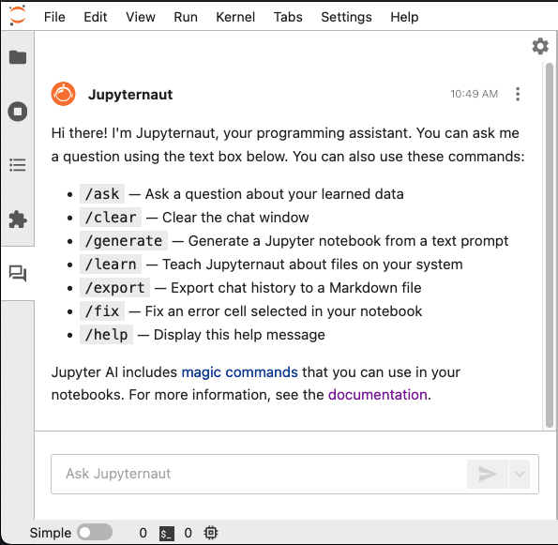Image resolution: width=558 pixels, height=545 pixels.
Task: Click the /fix command text
Action: tap(102, 311)
